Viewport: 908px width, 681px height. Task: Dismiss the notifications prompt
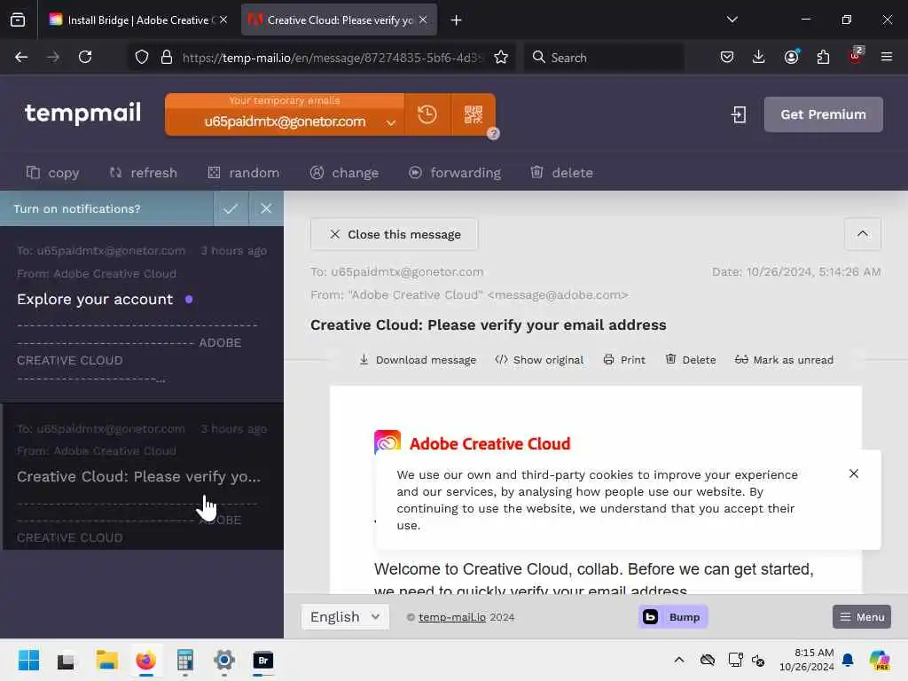point(266,208)
